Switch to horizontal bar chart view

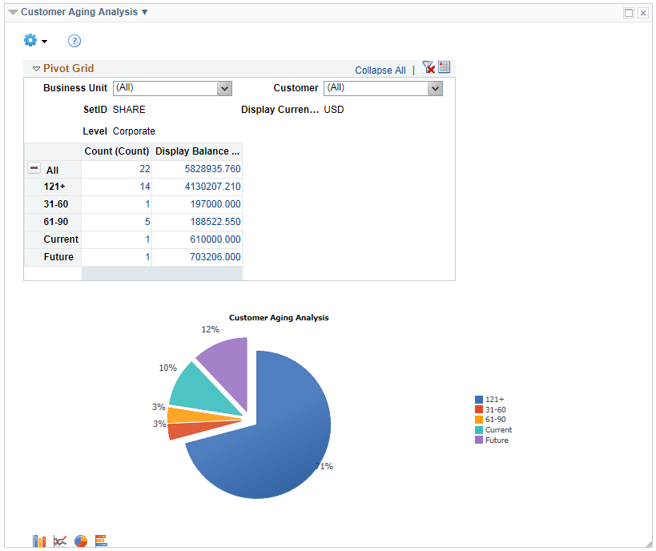[101, 541]
